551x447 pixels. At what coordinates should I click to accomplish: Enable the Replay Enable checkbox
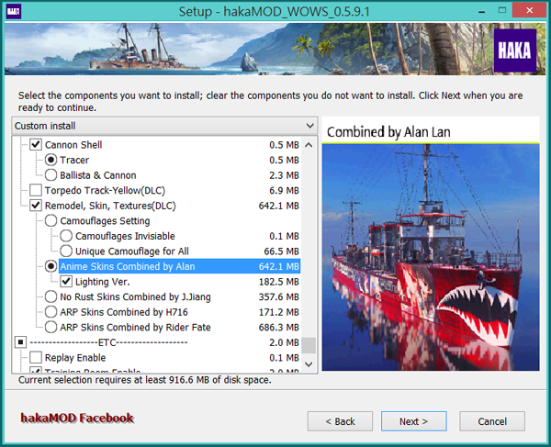pyautogui.click(x=36, y=357)
